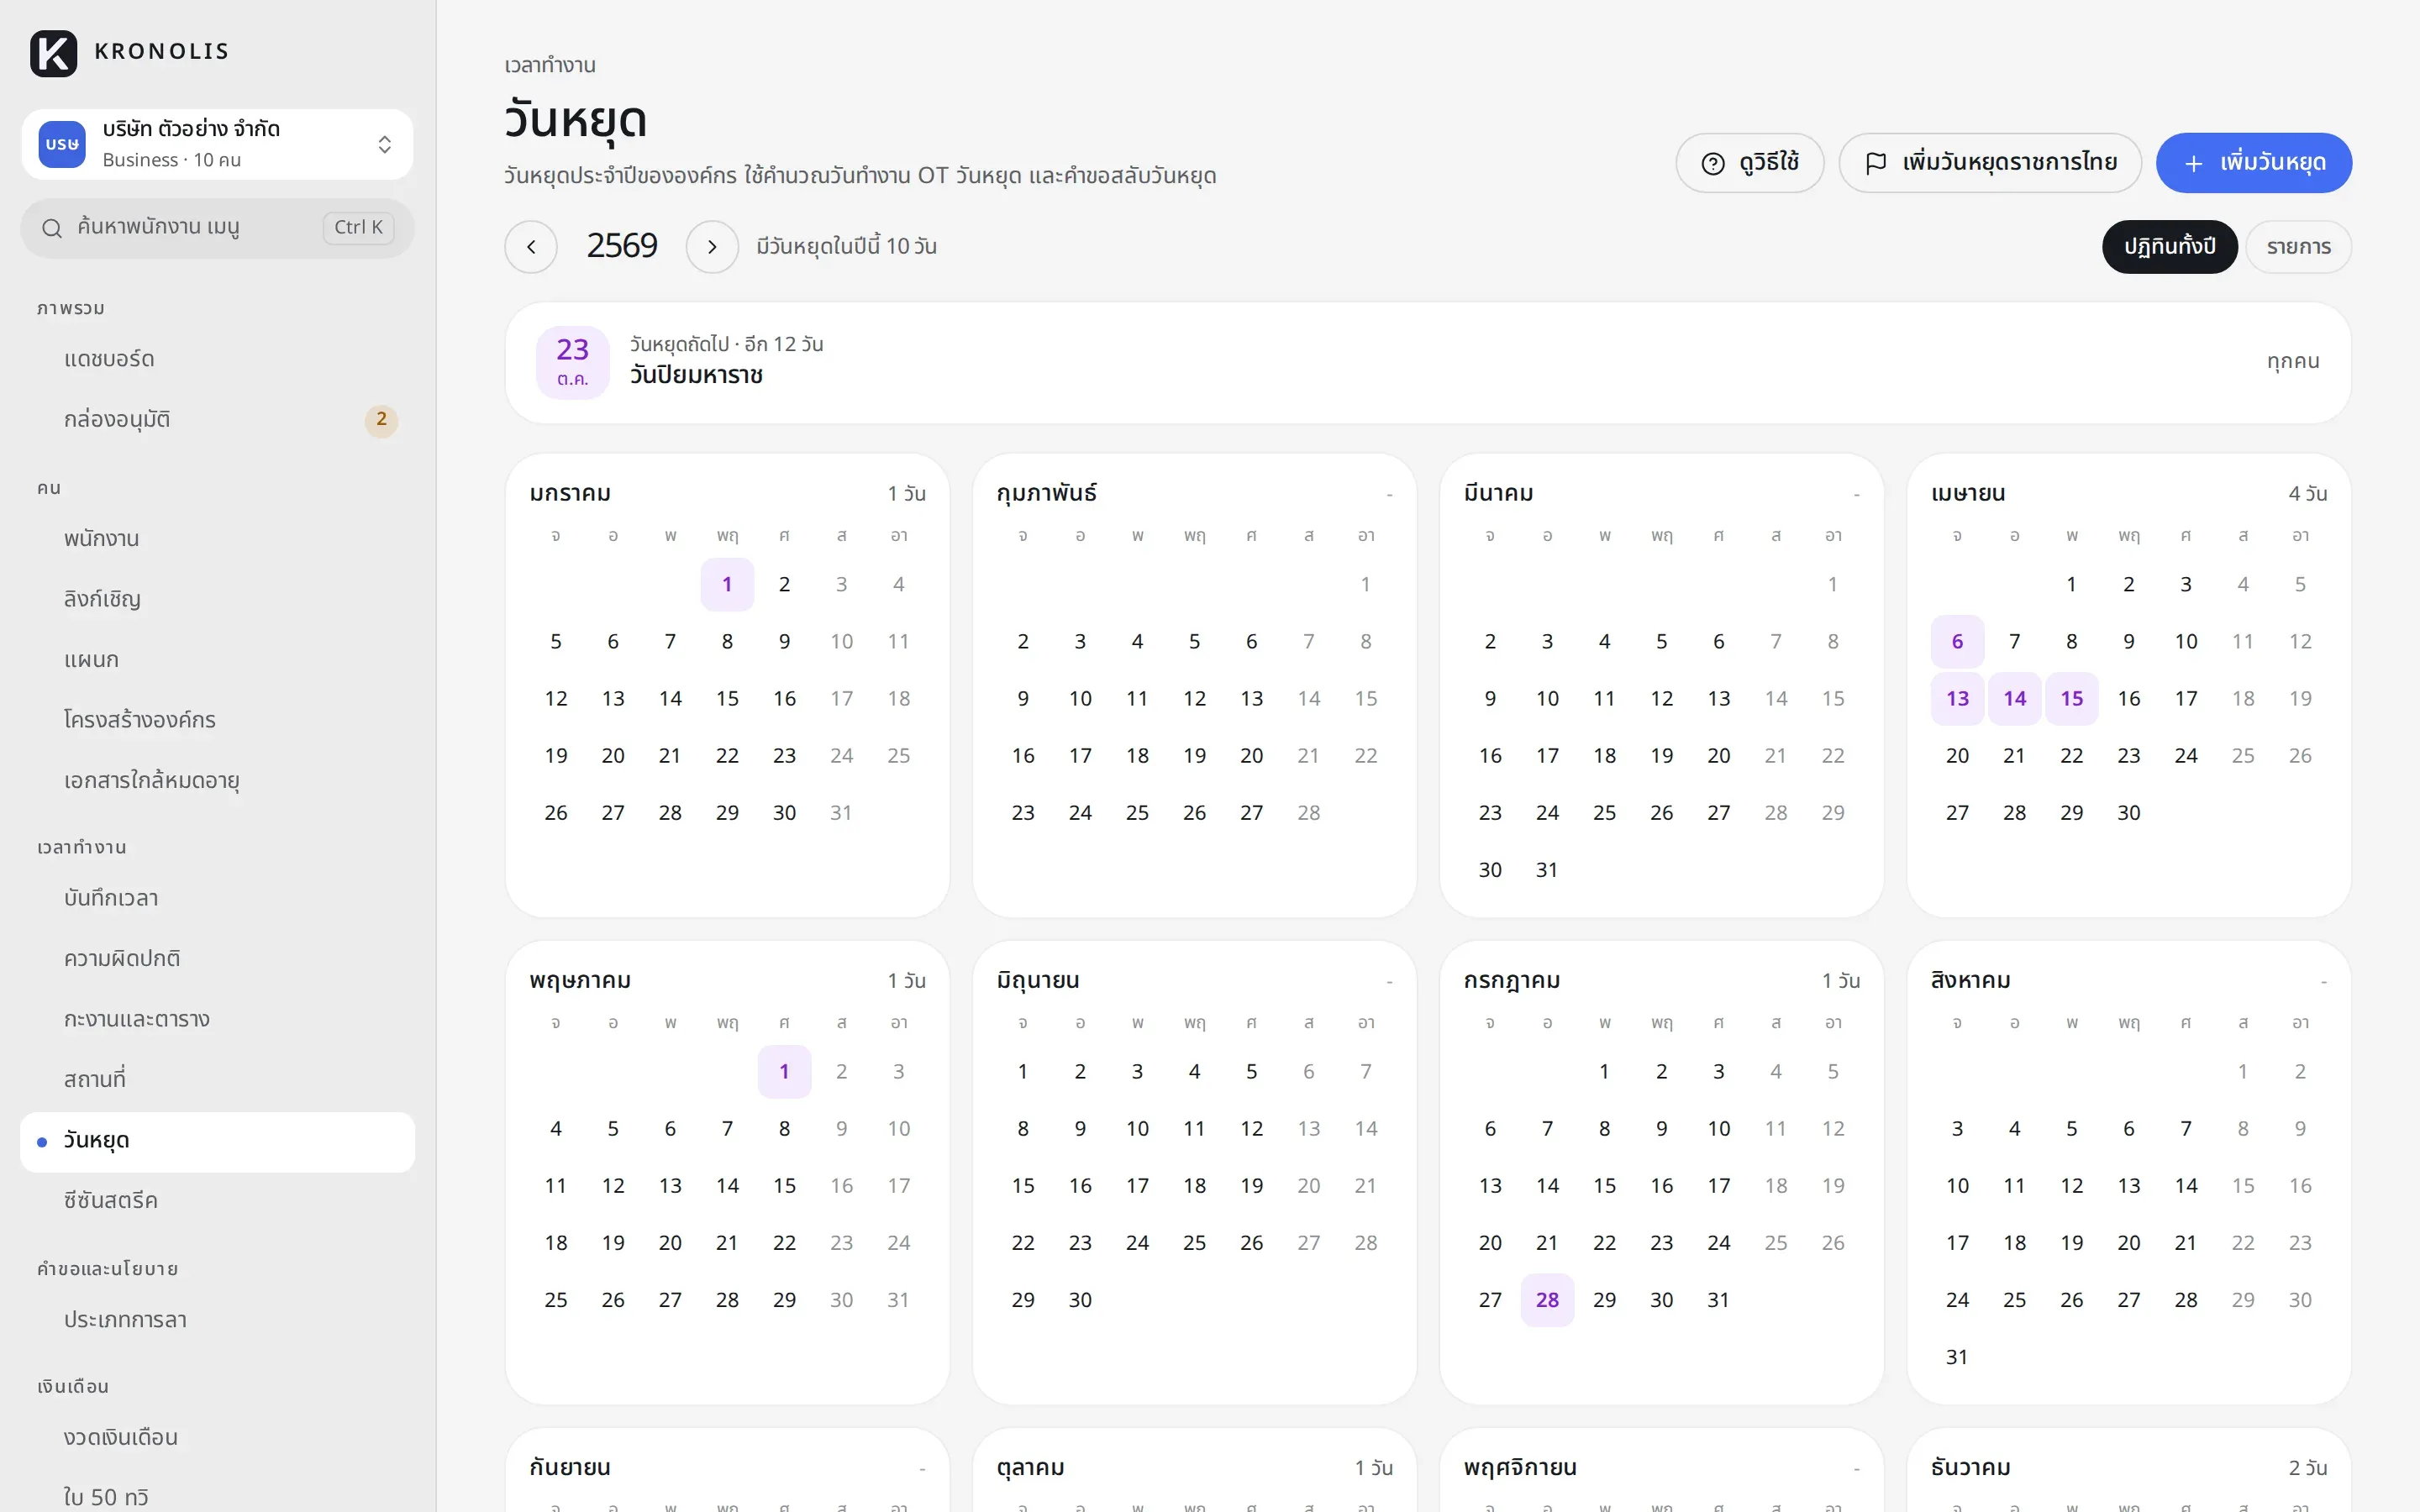Click the ดูวิธีใช้ help button
Viewport: 2420px width, 1512px height.
pos(1750,163)
